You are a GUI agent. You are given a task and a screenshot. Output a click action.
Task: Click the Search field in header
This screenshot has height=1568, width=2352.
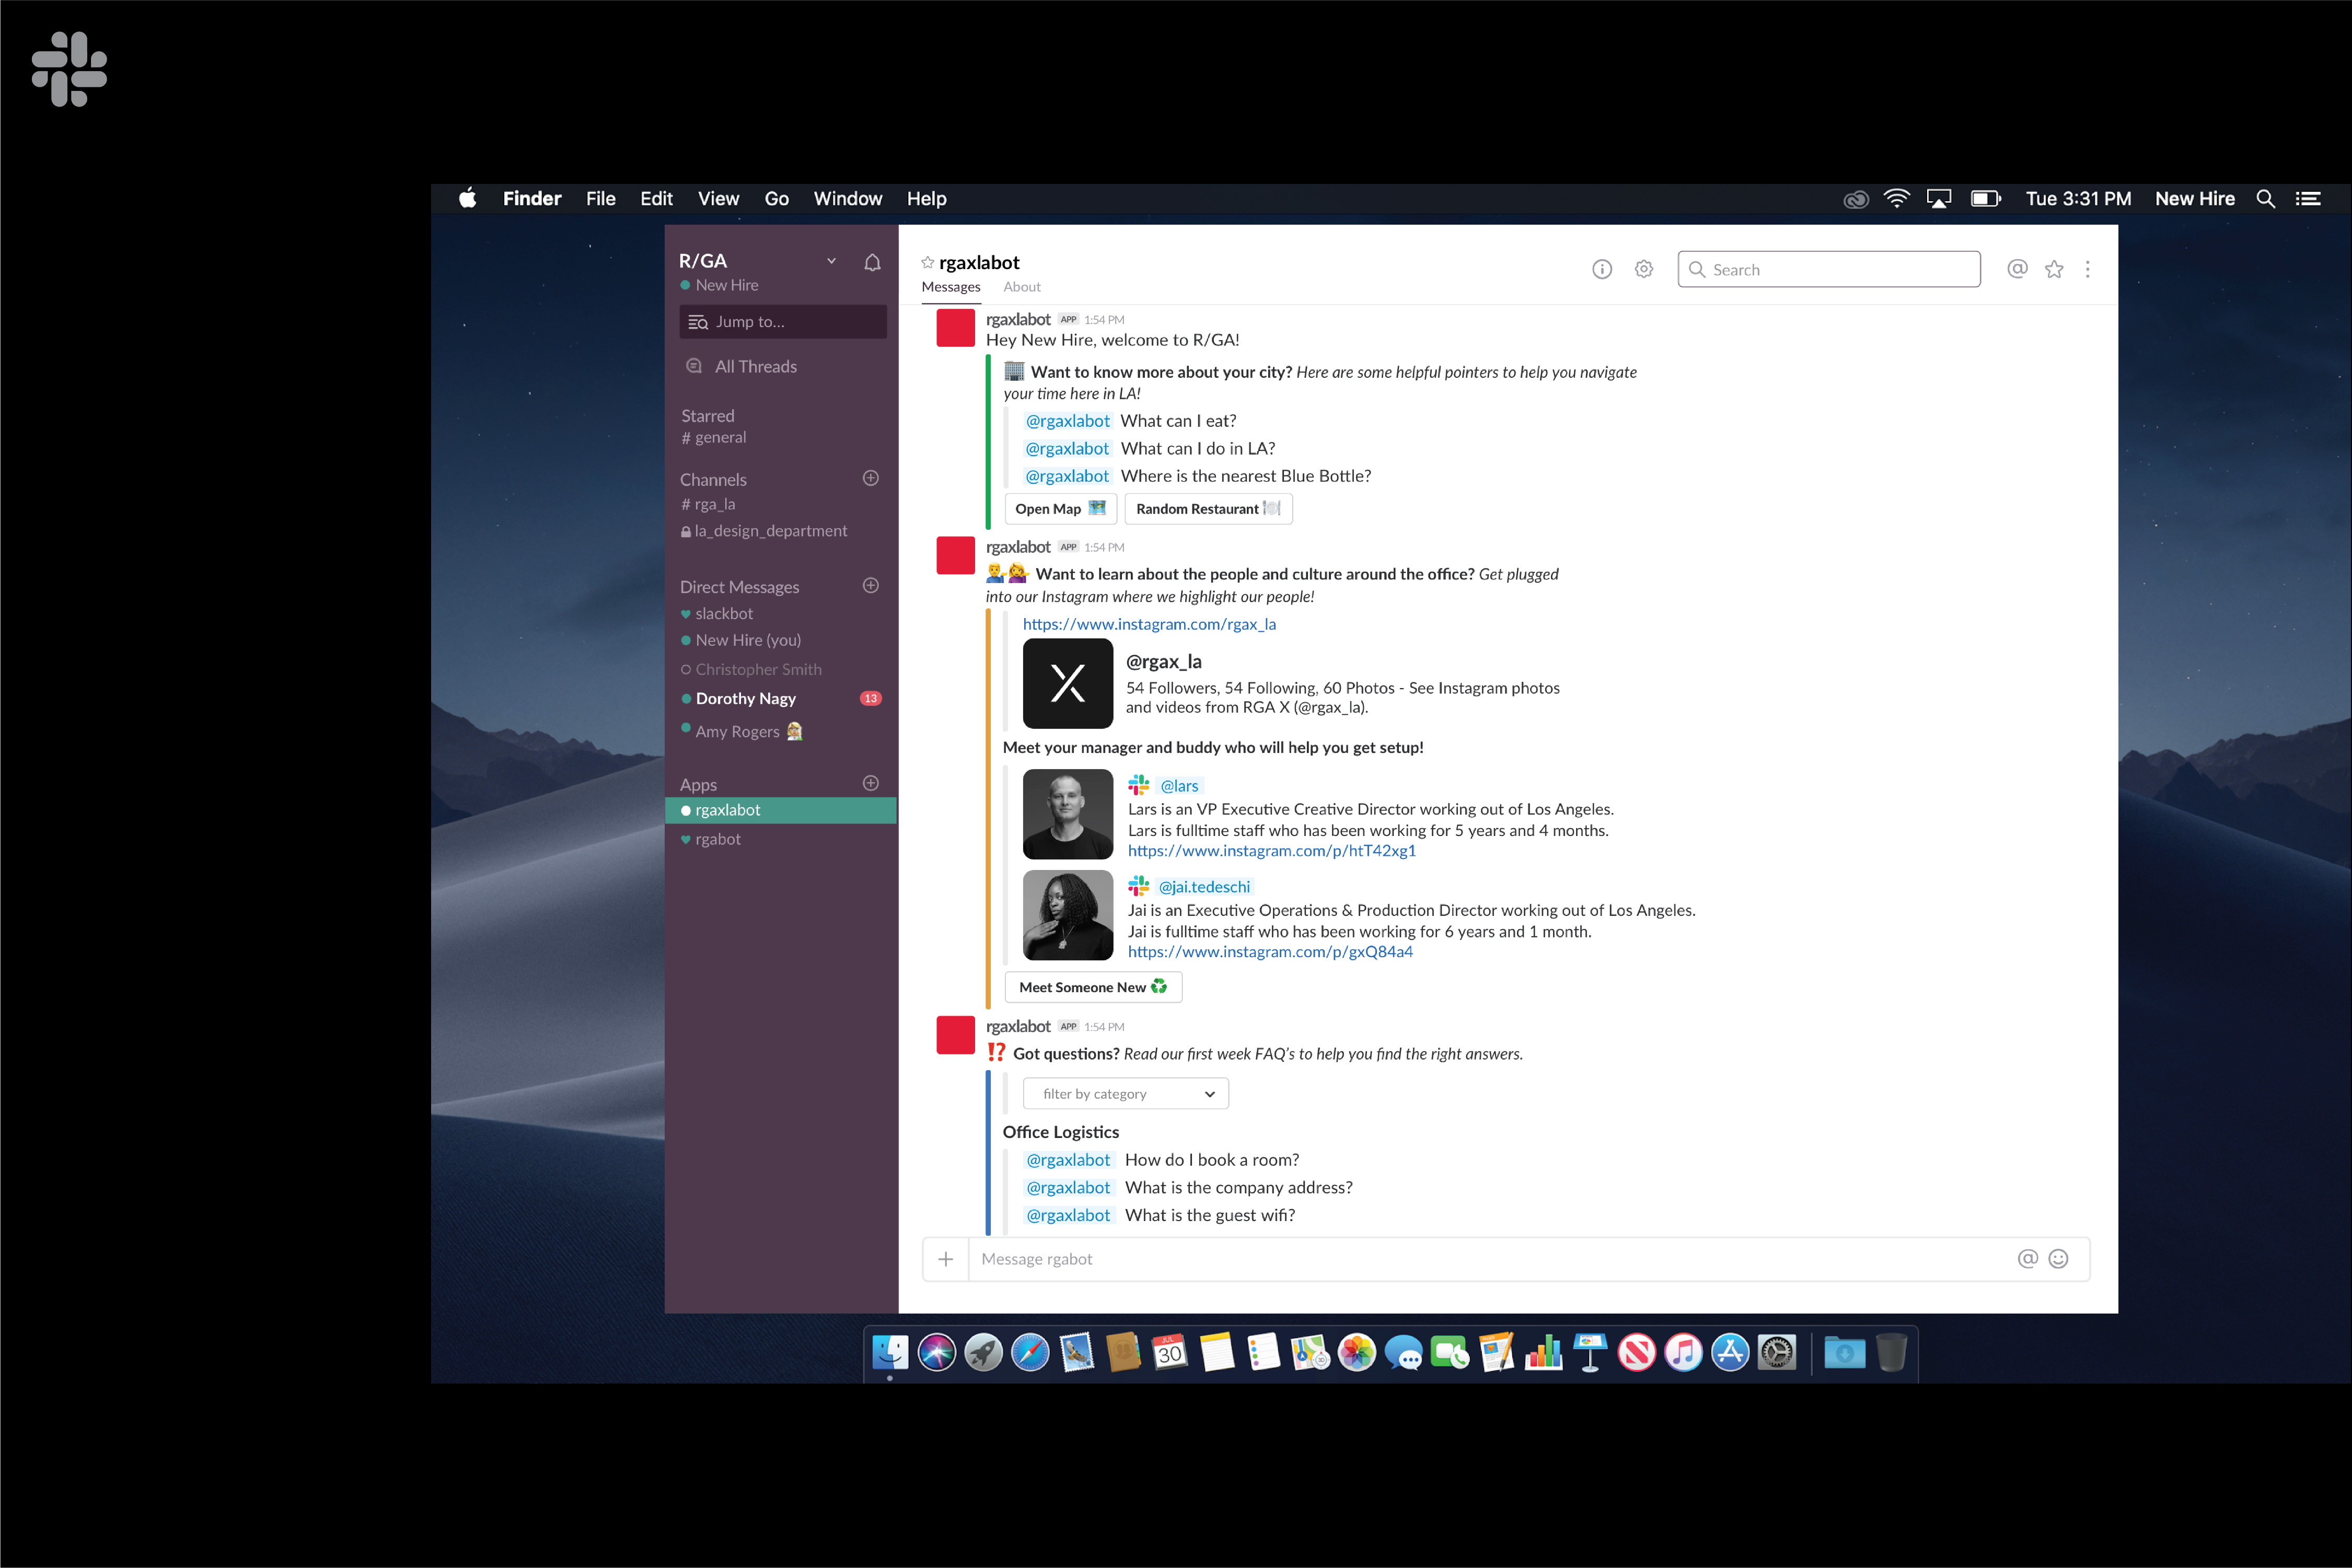[x=1829, y=269]
